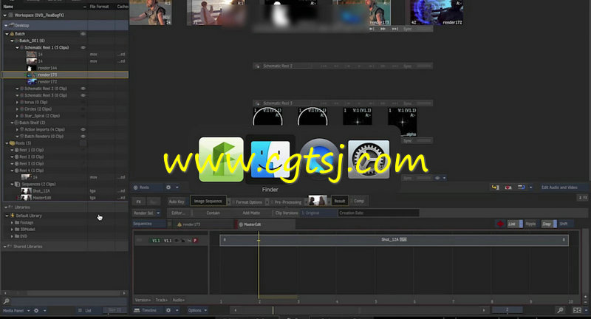Select the MasterEdit sequence in tree
Screen dimensions: 591x319
point(65,197)
